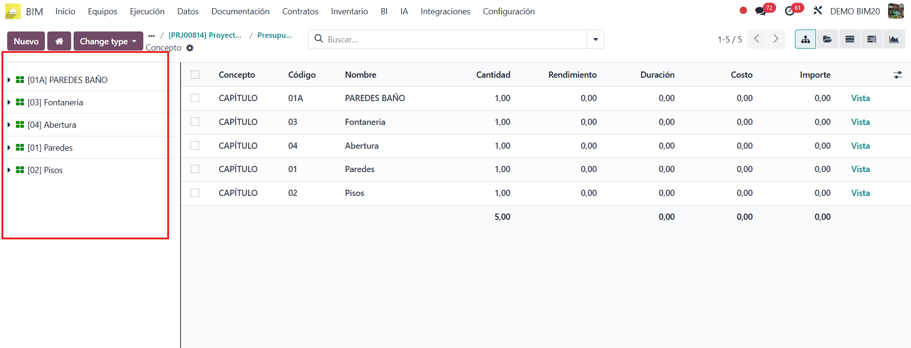Switch to the hierarchy view icon
Image resolution: width=911 pixels, height=348 pixels.
pyautogui.click(x=805, y=39)
